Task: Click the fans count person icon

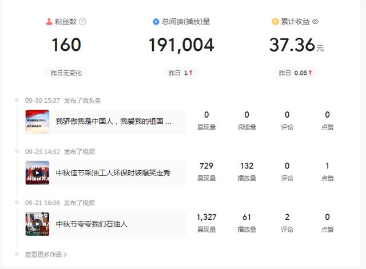Action: [49, 22]
